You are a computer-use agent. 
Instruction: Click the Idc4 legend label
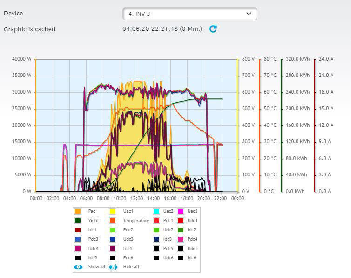click(128, 249)
